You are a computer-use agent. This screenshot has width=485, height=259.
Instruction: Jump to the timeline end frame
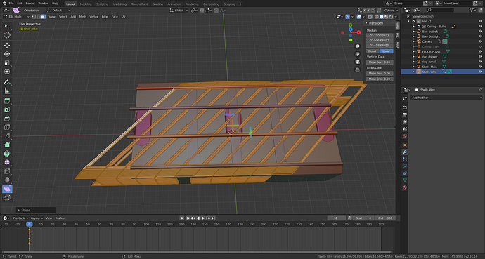(x=214, y=218)
